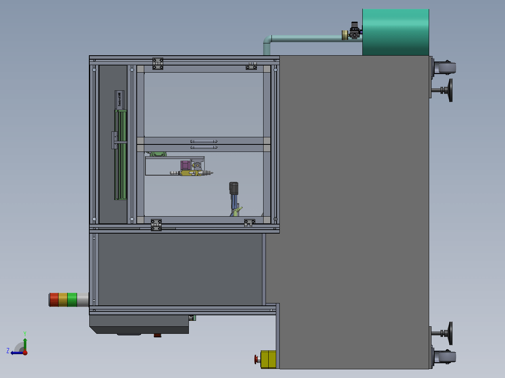The image size is (505, 378).
Task: Select the black motor above the blue stand
Action: (234, 188)
